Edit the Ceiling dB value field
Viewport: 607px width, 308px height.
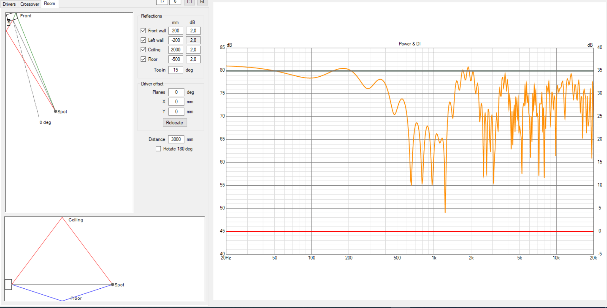pos(193,50)
